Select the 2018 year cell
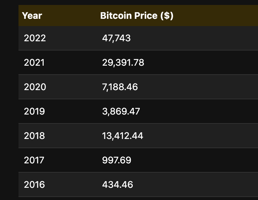 (34, 136)
